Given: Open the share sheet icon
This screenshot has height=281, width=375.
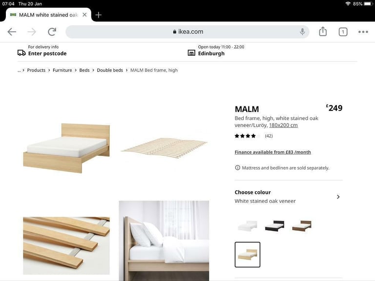Looking at the screenshot, I should (323, 31).
